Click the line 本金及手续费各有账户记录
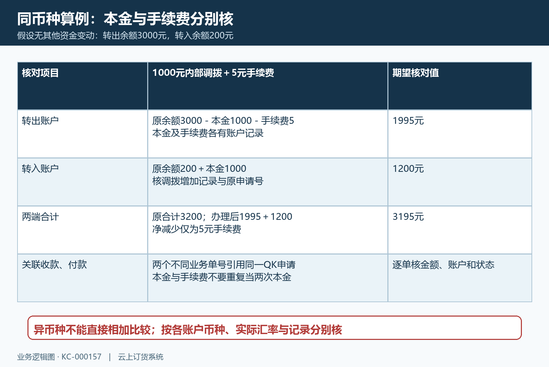549x367 pixels. pyautogui.click(x=208, y=133)
